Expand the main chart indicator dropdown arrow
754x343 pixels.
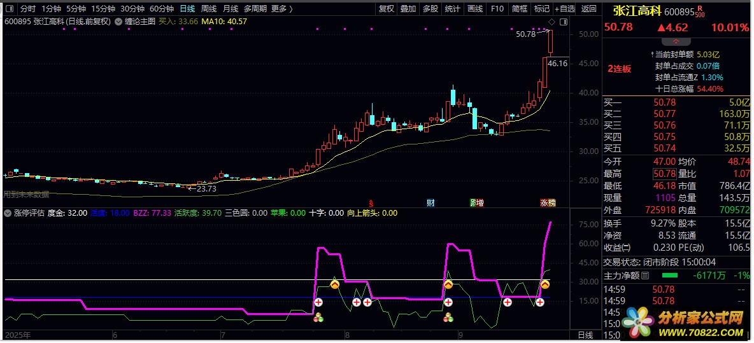(x=118, y=21)
